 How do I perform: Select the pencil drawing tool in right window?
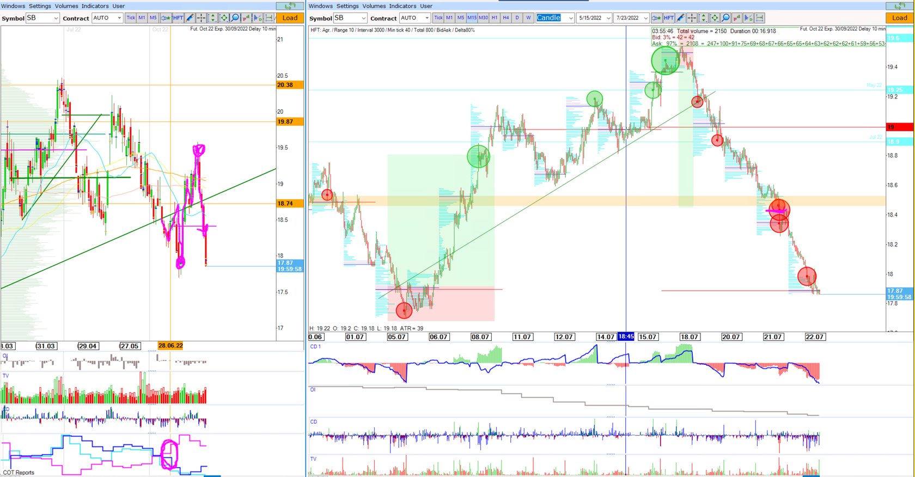pos(680,18)
